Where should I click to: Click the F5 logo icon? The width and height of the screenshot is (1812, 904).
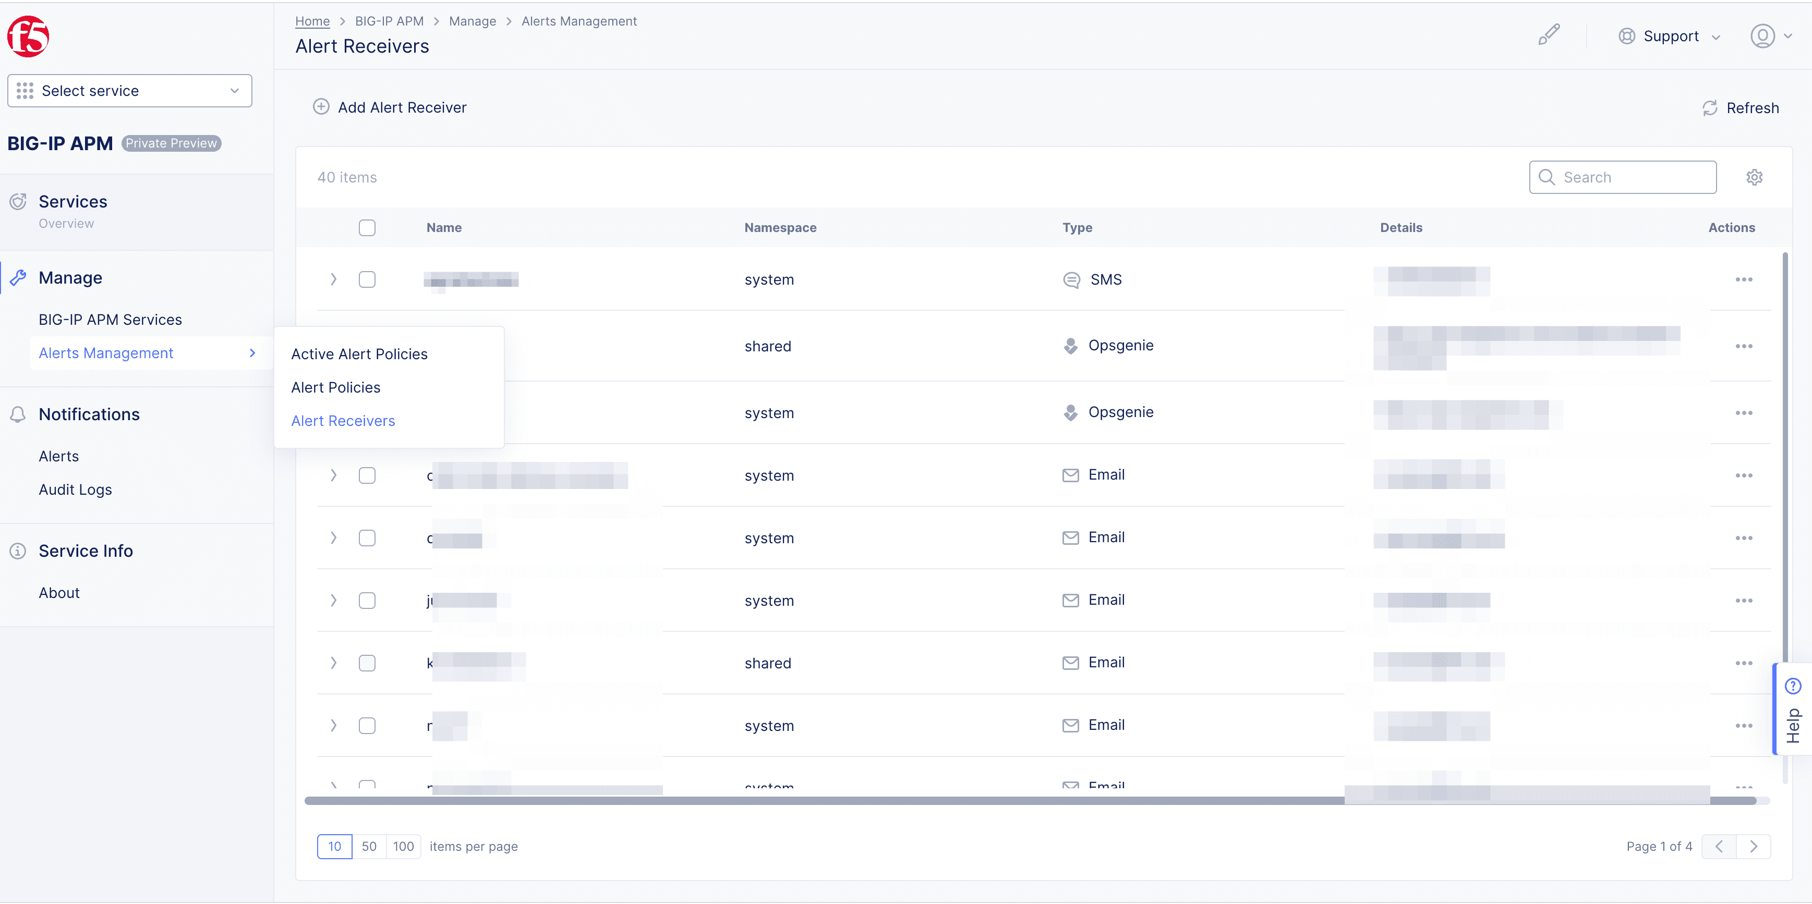click(x=28, y=36)
